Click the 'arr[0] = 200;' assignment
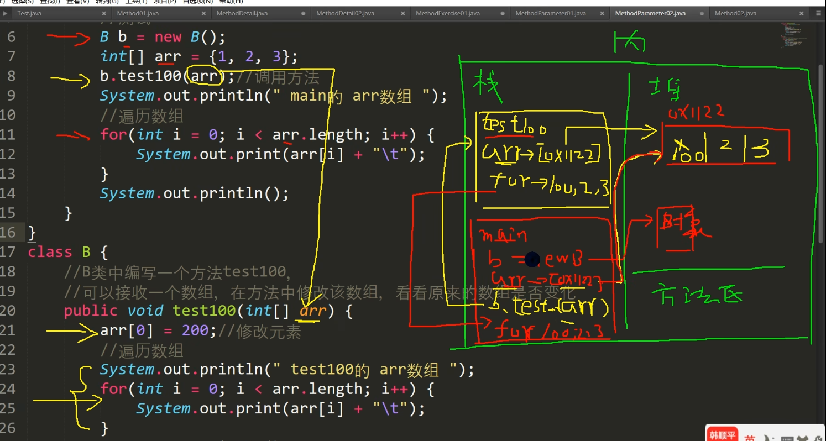 coord(159,330)
